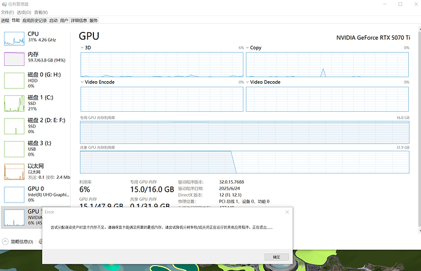Screen dimensions: 421x271
Task: Select 磁盘 0 (G: H:) HDD entry
Action: coord(13,81)
